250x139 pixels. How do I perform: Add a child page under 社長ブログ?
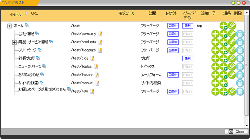(224, 59)
